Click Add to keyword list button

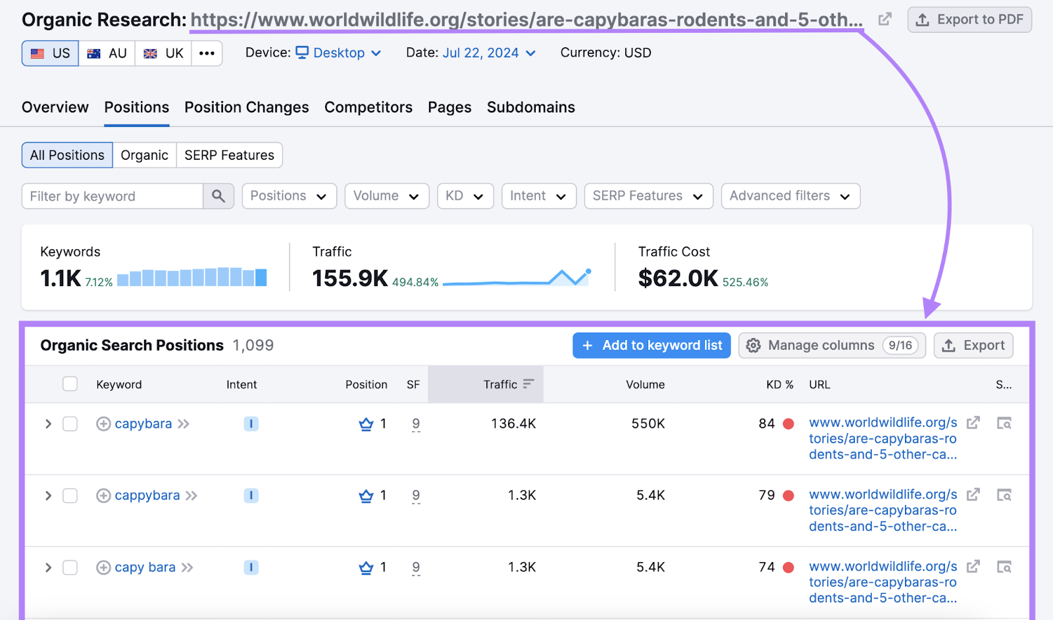pos(652,345)
